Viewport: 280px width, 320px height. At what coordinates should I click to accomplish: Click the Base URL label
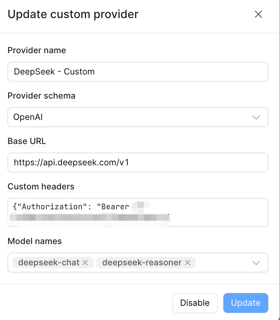(27, 141)
